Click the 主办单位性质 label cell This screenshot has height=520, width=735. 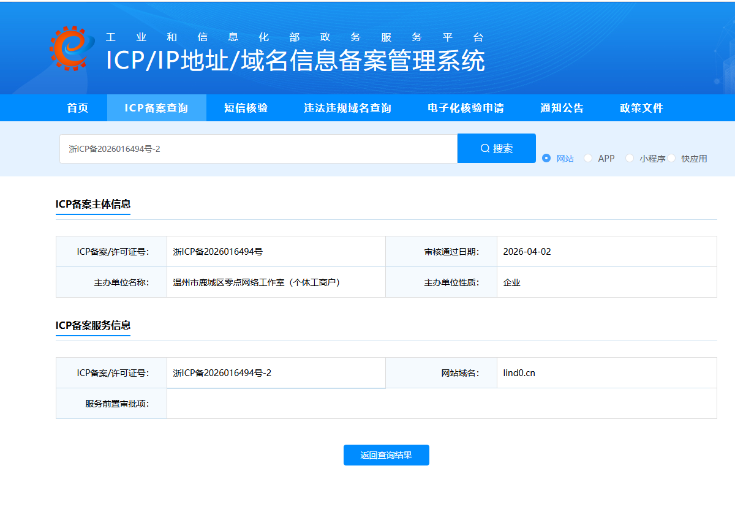click(x=441, y=282)
